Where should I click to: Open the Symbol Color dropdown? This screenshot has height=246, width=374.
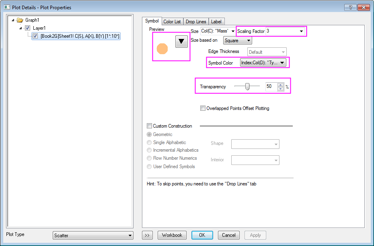pos(263,63)
